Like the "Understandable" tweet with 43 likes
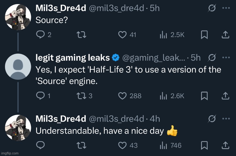Image resolution: width=236 pixels, height=156 pixels. (122, 145)
